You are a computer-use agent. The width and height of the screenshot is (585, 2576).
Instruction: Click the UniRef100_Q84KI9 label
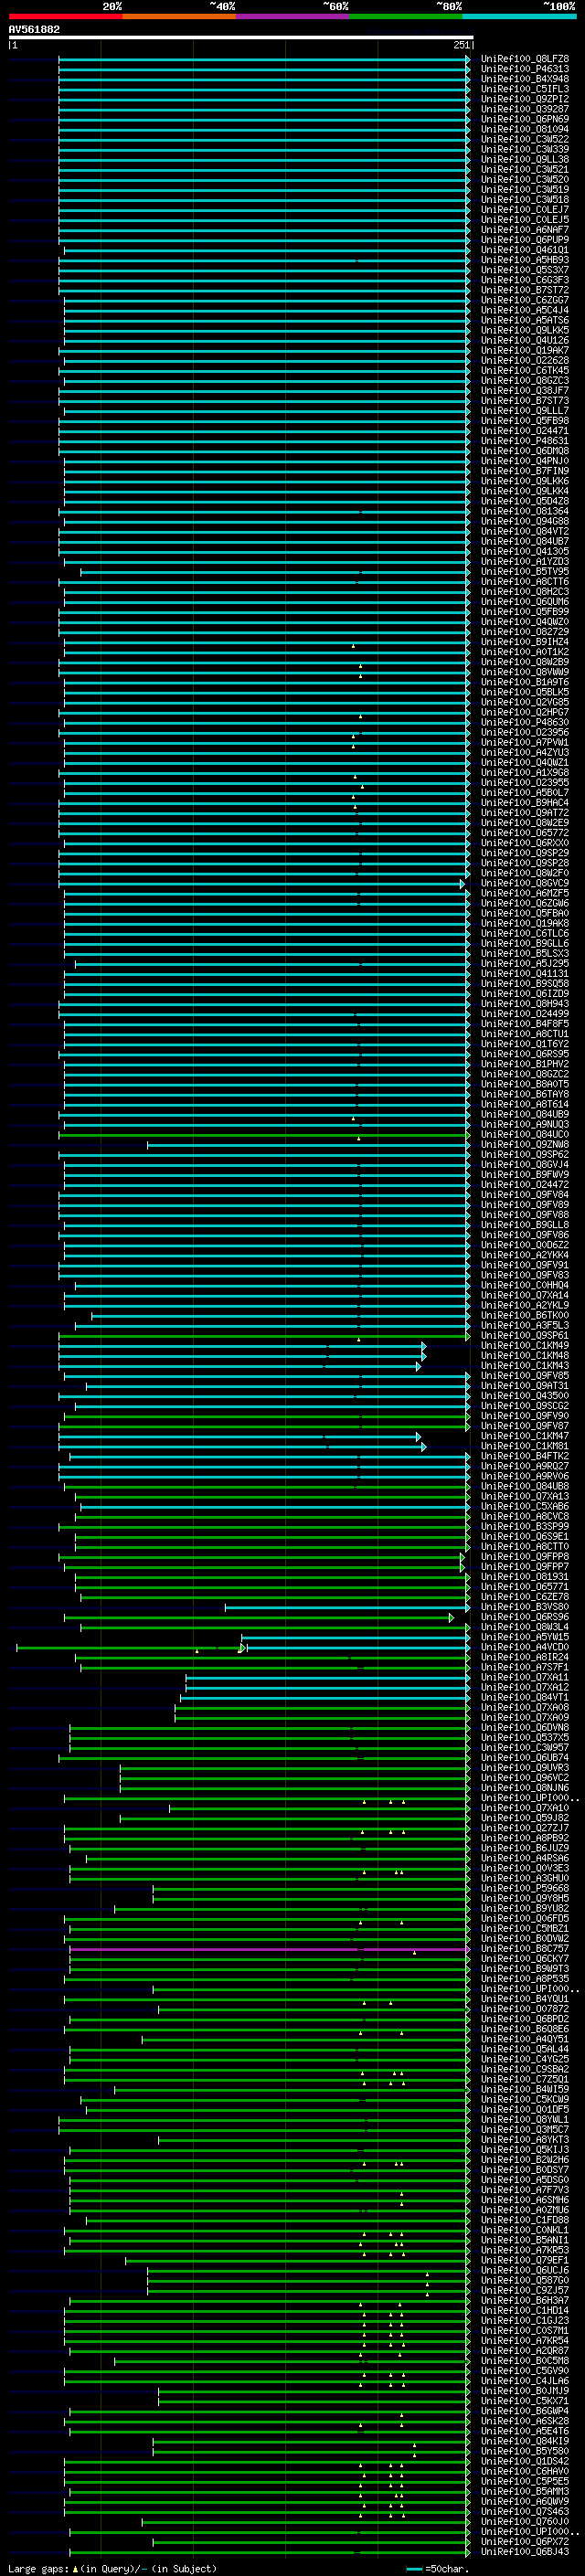pyautogui.click(x=525, y=2441)
